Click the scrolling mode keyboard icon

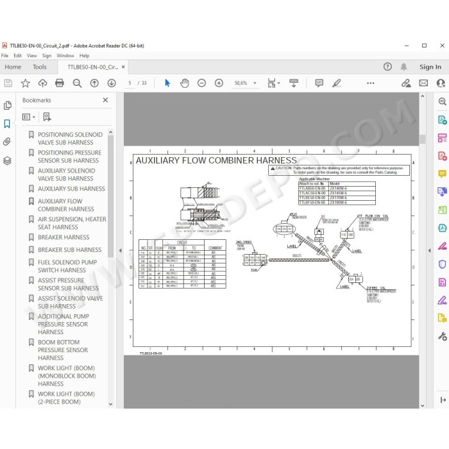(x=294, y=83)
